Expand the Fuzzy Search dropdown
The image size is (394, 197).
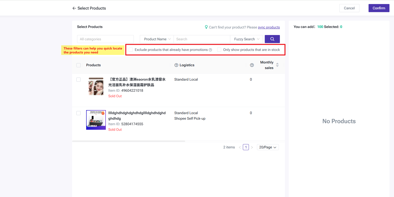pos(246,39)
